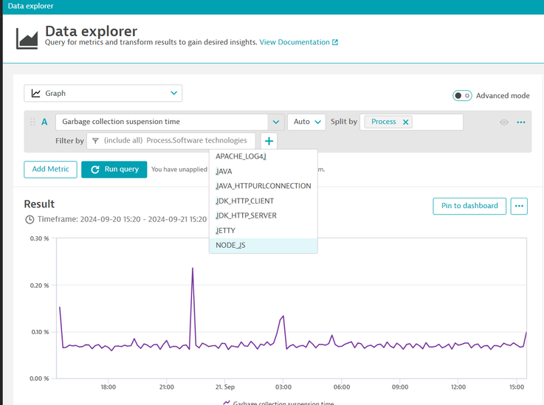Click the Garbage collection legend marker
This screenshot has width=544, height=405.
tap(227, 403)
